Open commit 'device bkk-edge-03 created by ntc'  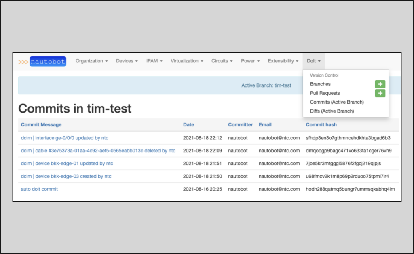66,176
